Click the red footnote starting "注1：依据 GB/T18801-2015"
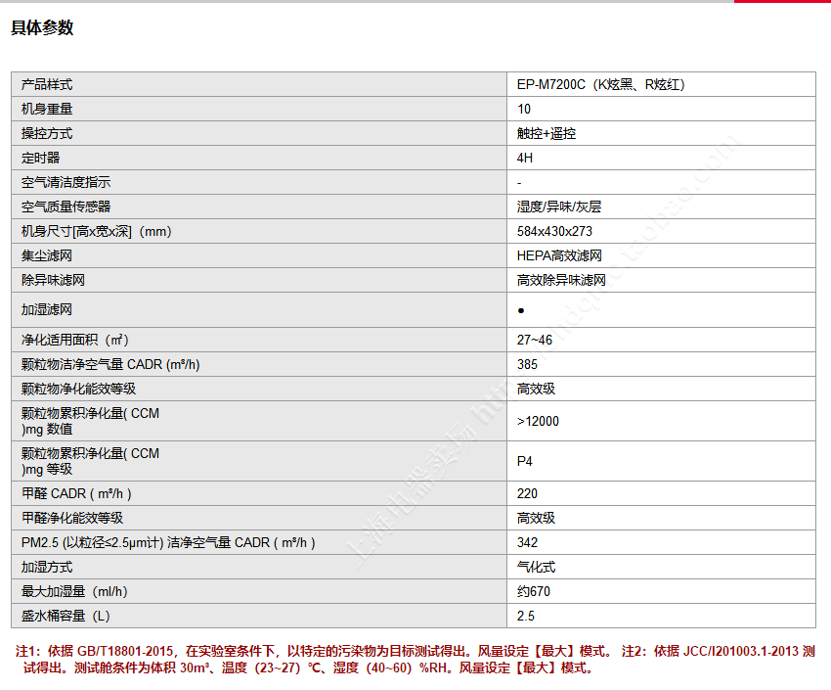The height and width of the screenshot is (690, 831). (x=415, y=660)
